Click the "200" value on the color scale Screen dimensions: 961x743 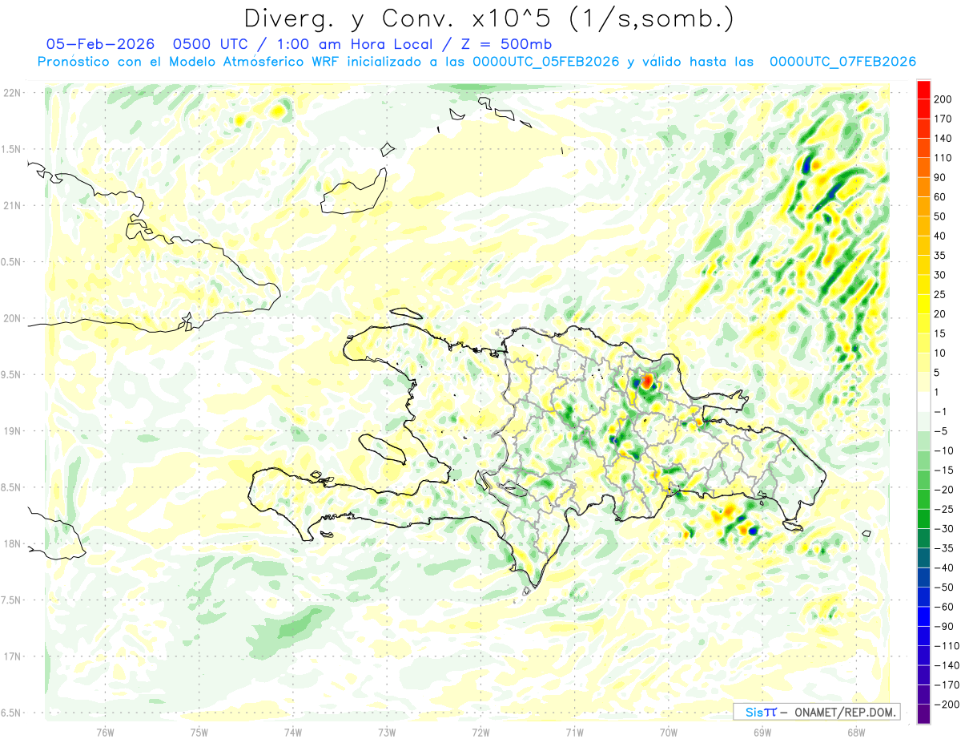click(943, 99)
